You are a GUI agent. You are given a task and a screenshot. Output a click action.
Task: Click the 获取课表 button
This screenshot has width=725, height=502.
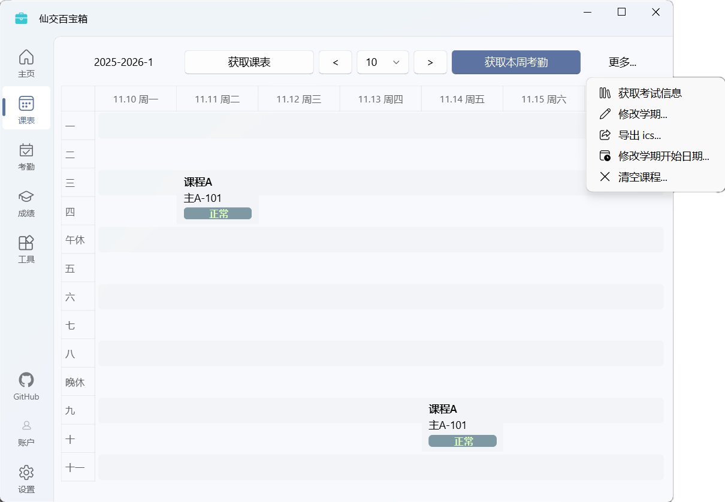click(x=249, y=62)
